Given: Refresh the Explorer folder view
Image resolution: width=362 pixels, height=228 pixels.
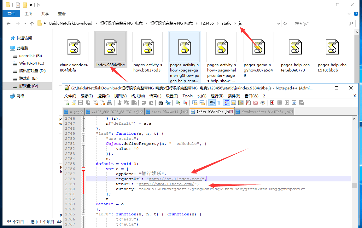Looking at the screenshot, I should tap(285, 24).
